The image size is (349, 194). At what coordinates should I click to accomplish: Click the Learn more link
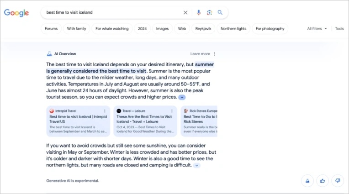pos(200,54)
